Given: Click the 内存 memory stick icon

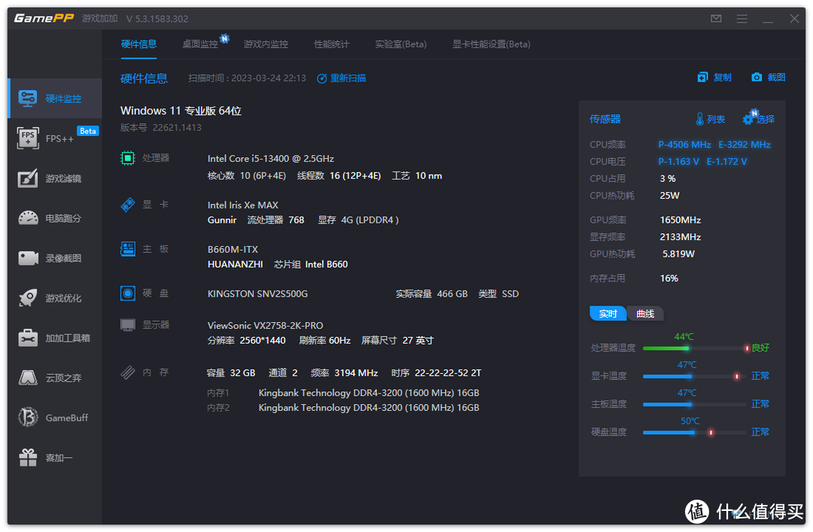Looking at the screenshot, I should (127, 372).
